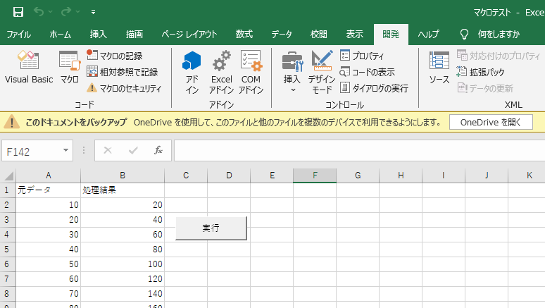
Task: Click the アドイン (Add-ins) icon
Action: (192, 72)
